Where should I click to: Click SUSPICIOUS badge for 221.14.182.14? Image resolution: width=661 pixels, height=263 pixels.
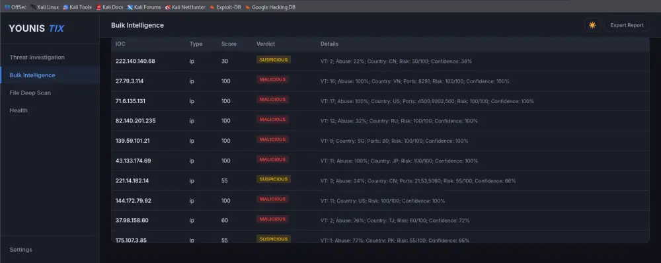coord(274,179)
